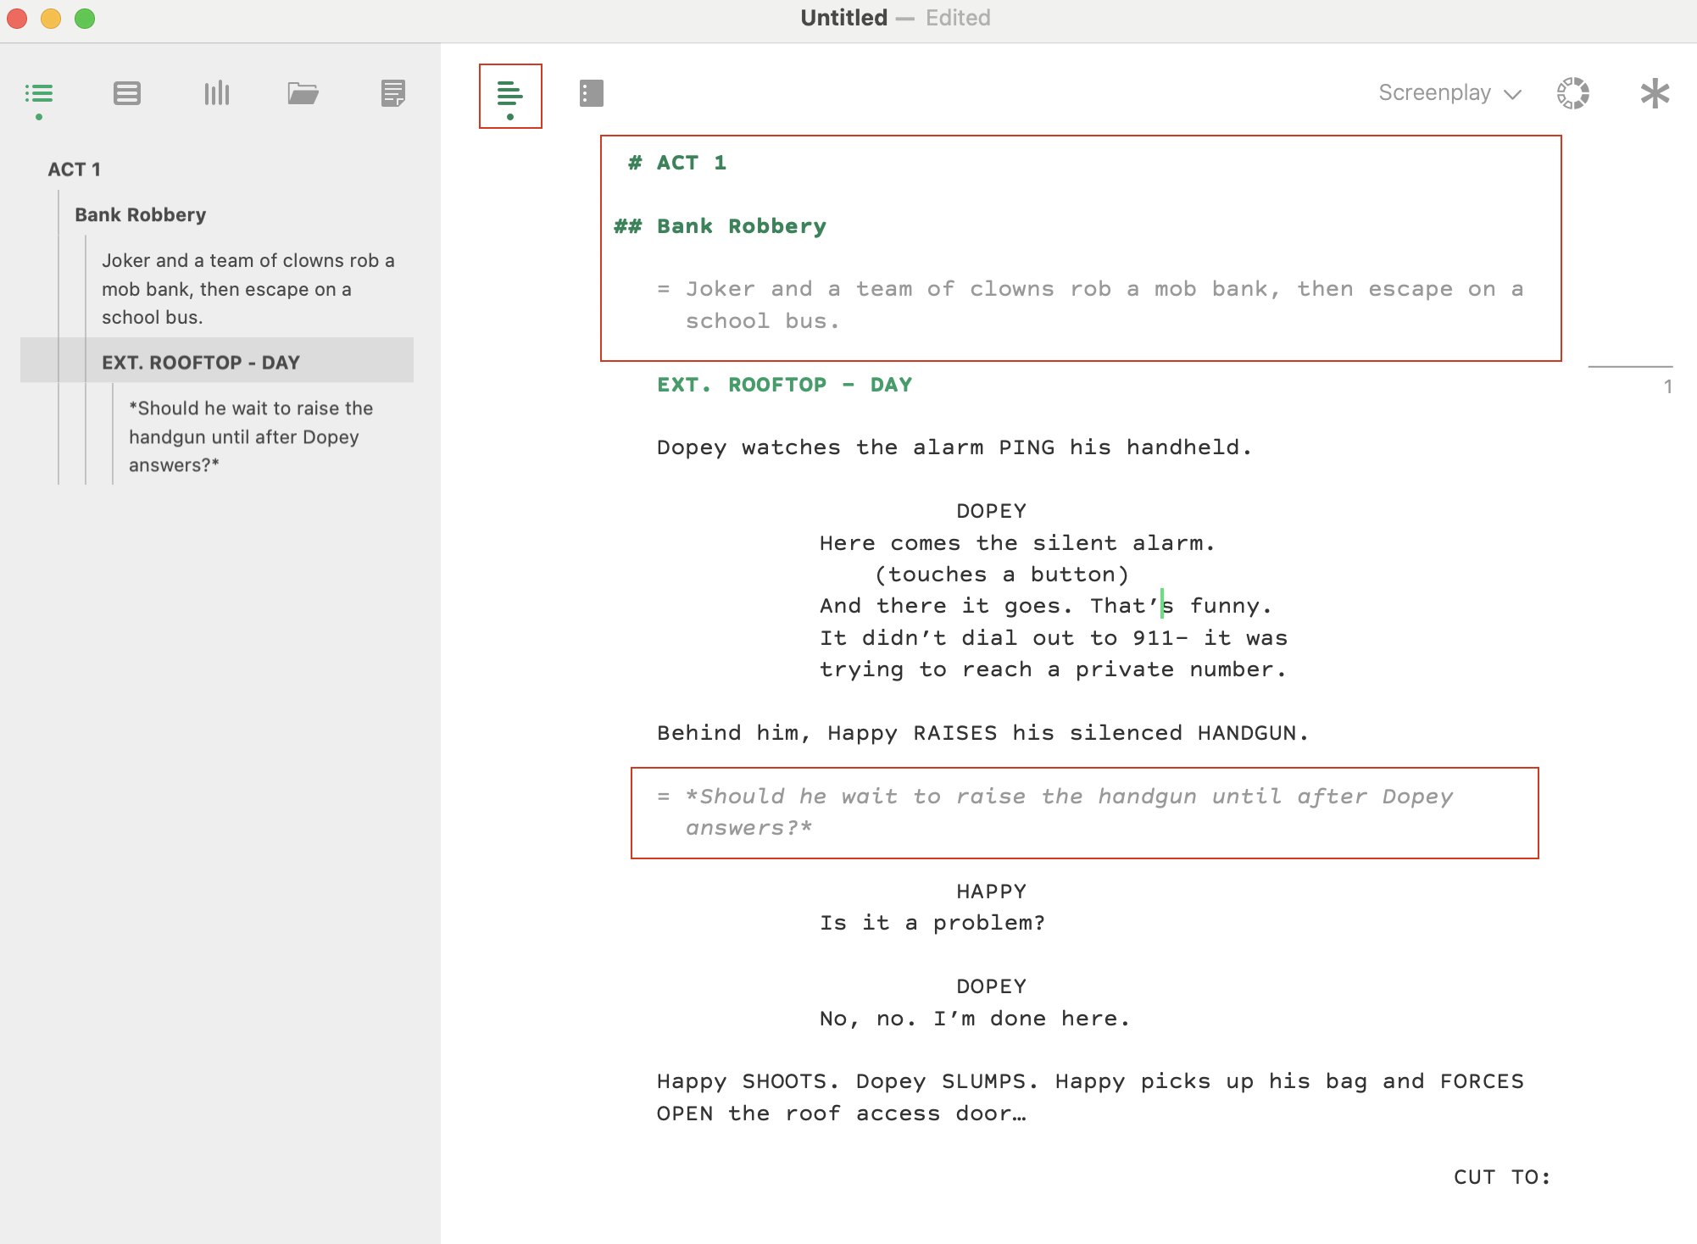
Task: Click the asterisk icon at top right
Action: [x=1654, y=93]
